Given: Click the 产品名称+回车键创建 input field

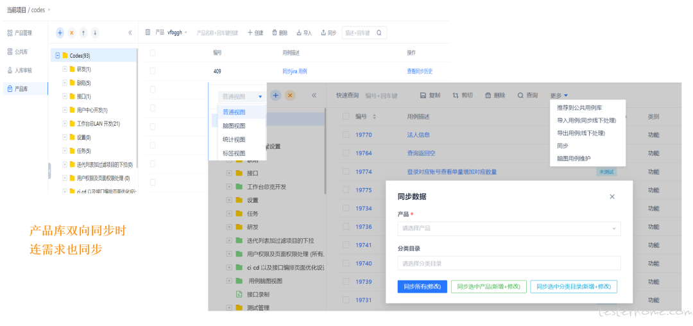Looking at the screenshot, I should tap(218, 33).
